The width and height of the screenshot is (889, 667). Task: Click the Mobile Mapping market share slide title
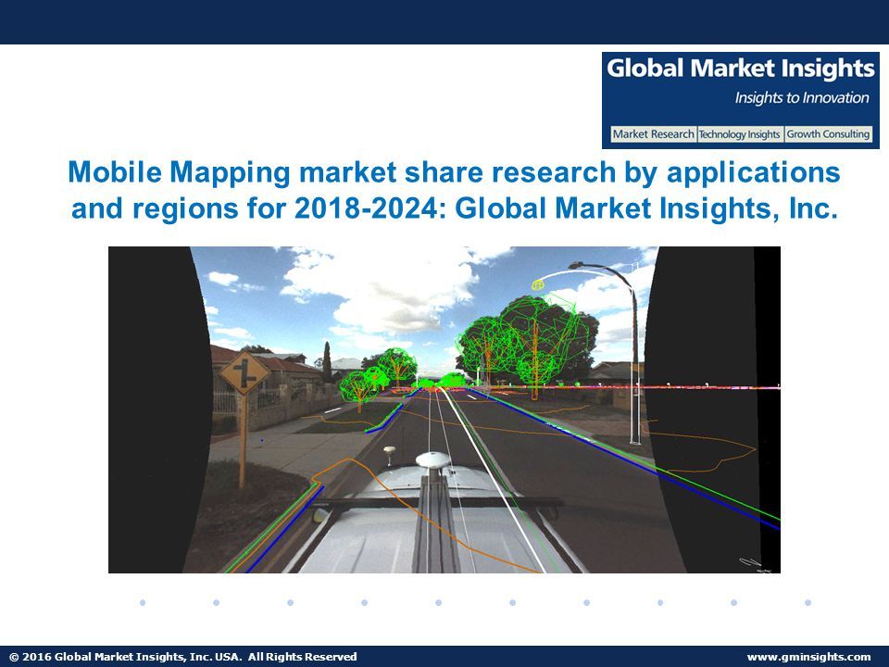pyautogui.click(x=454, y=190)
